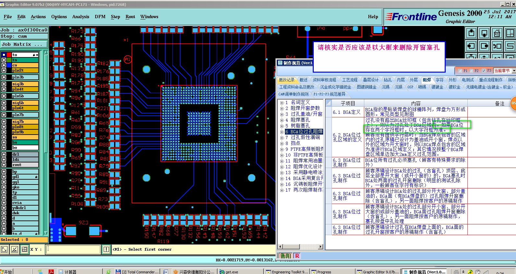Expand tree item 1 名词定义
This screenshot has height=274, width=516.
point(282,103)
